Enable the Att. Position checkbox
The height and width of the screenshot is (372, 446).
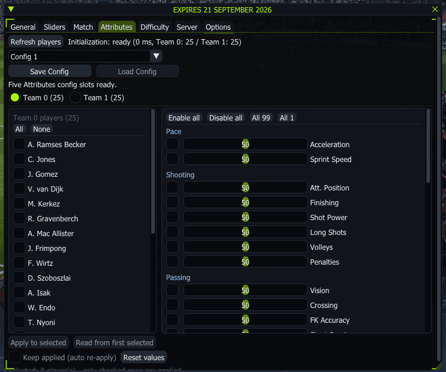click(x=173, y=187)
